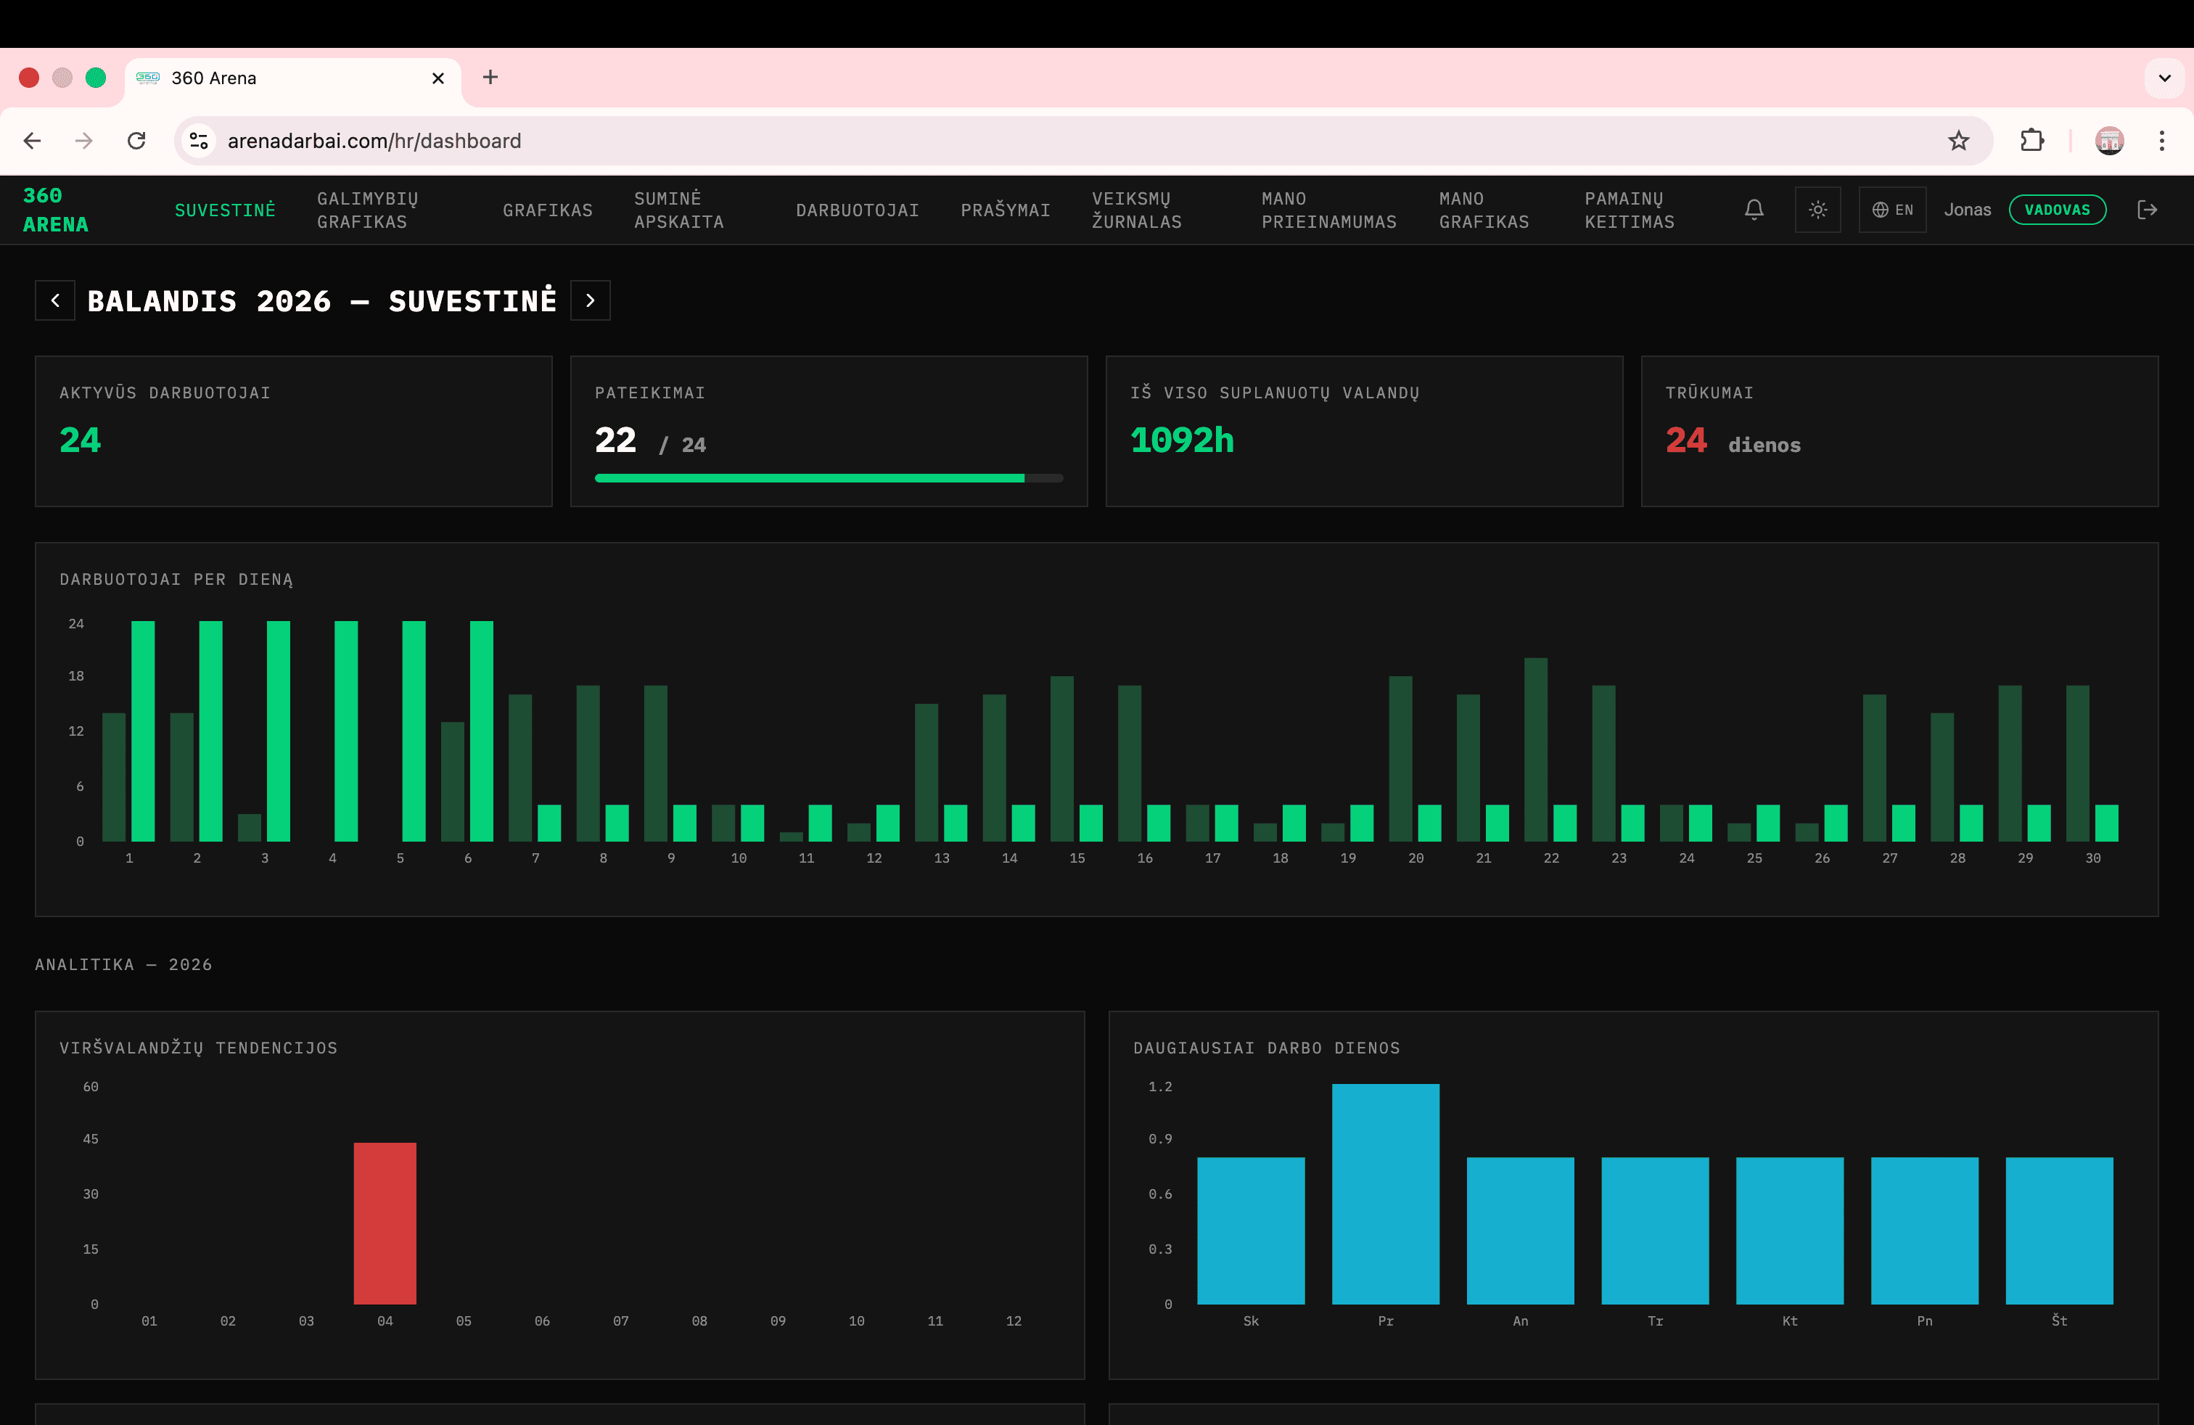Click the site permissions icon in address bar

(x=198, y=140)
